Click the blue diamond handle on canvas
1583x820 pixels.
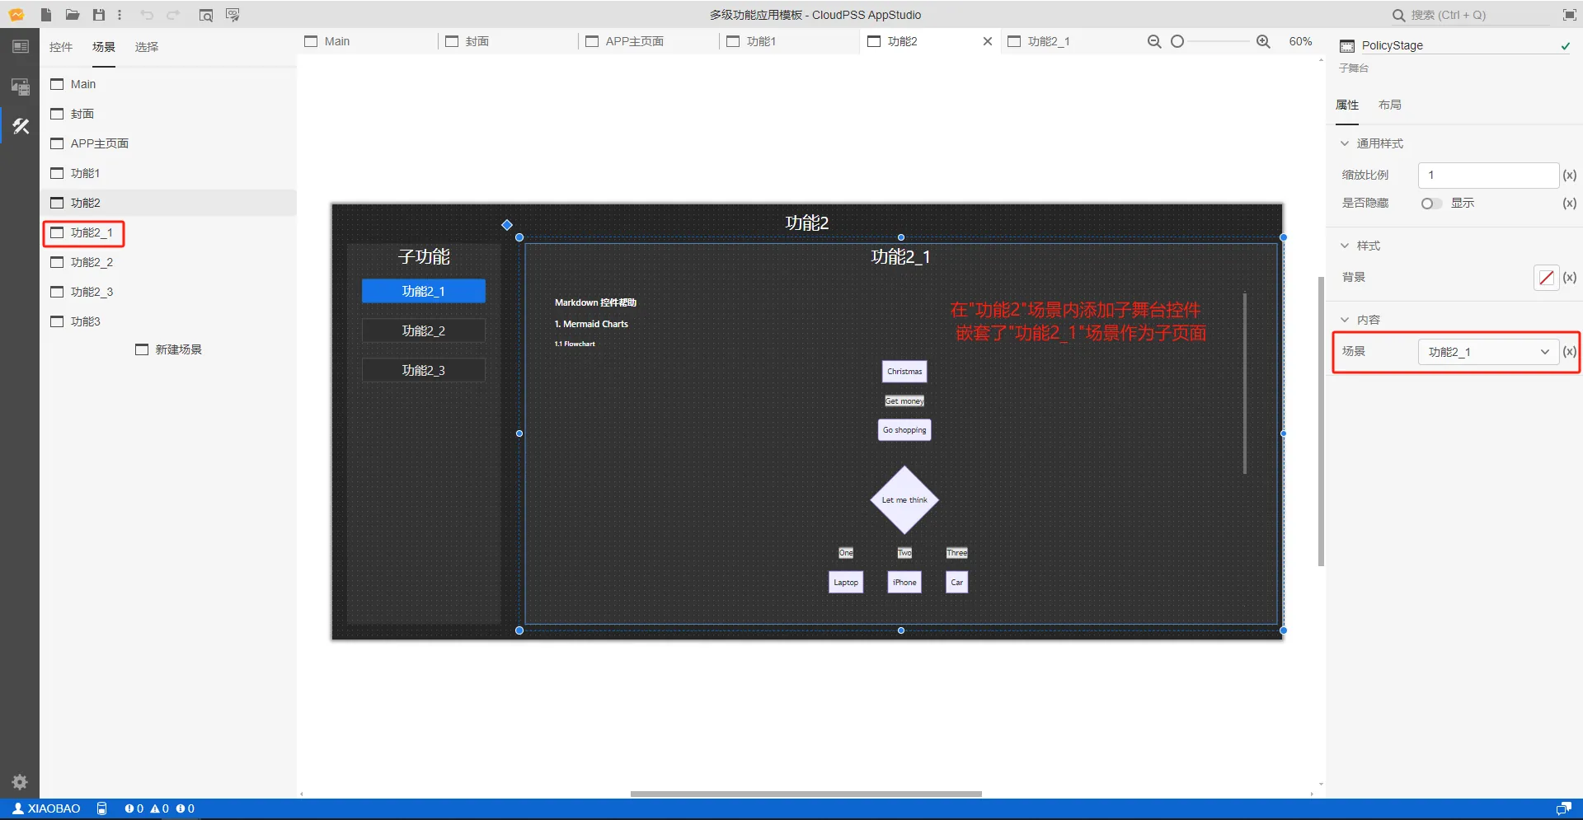click(x=507, y=225)
